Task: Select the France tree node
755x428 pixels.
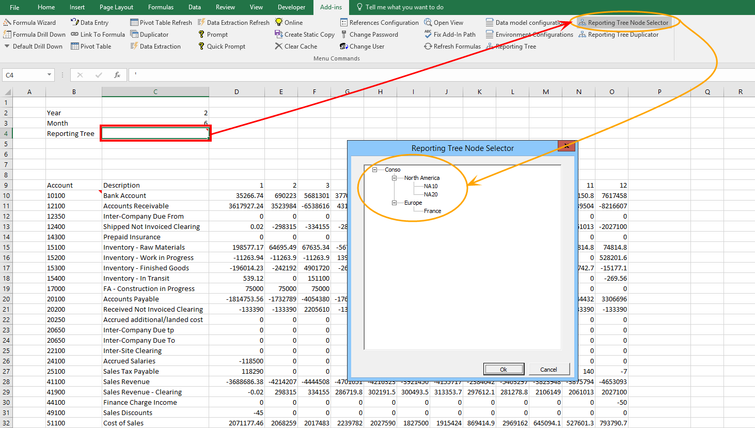Action: (x=432, y=211)
